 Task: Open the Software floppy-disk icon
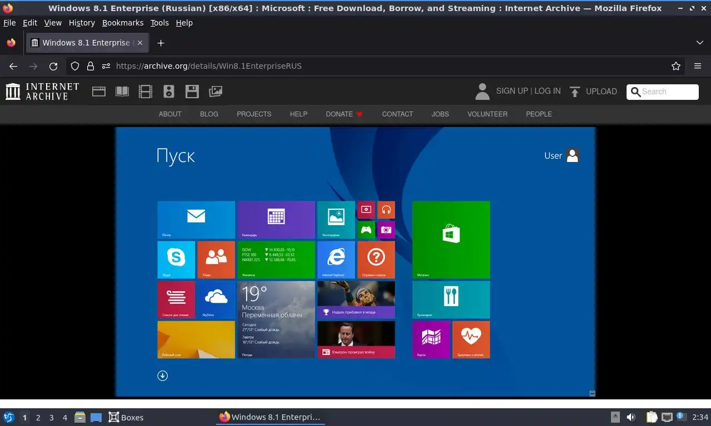[192, 92]
